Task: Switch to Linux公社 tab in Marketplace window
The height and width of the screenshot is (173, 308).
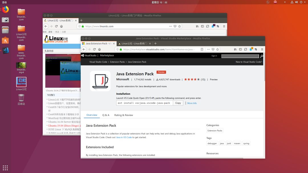Action: pyautogui.click(x=135, y=44)
